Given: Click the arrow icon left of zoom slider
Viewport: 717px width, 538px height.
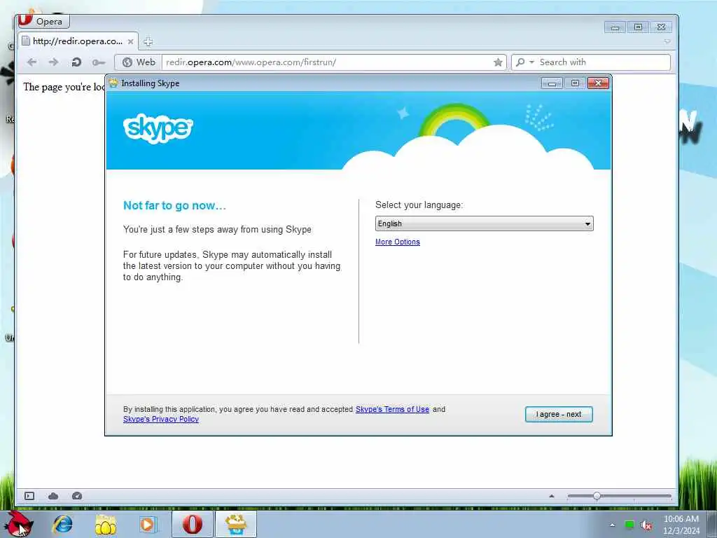Looking at the screenshot, I should coord(552,496).
